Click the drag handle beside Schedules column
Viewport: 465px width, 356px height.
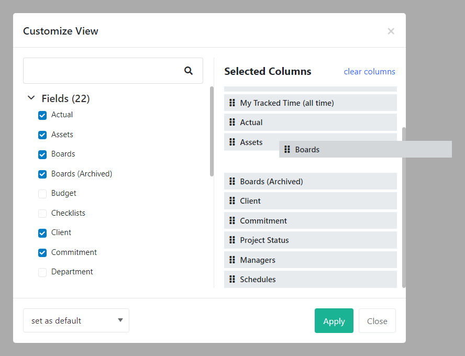[x=233, y=279]
